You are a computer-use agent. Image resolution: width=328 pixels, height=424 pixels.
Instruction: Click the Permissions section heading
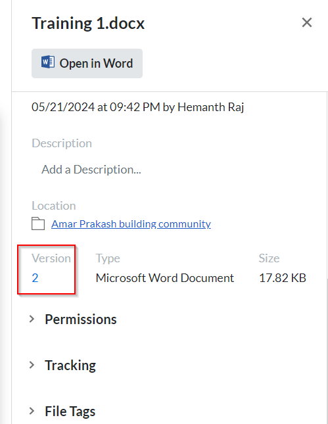[81, 319]
